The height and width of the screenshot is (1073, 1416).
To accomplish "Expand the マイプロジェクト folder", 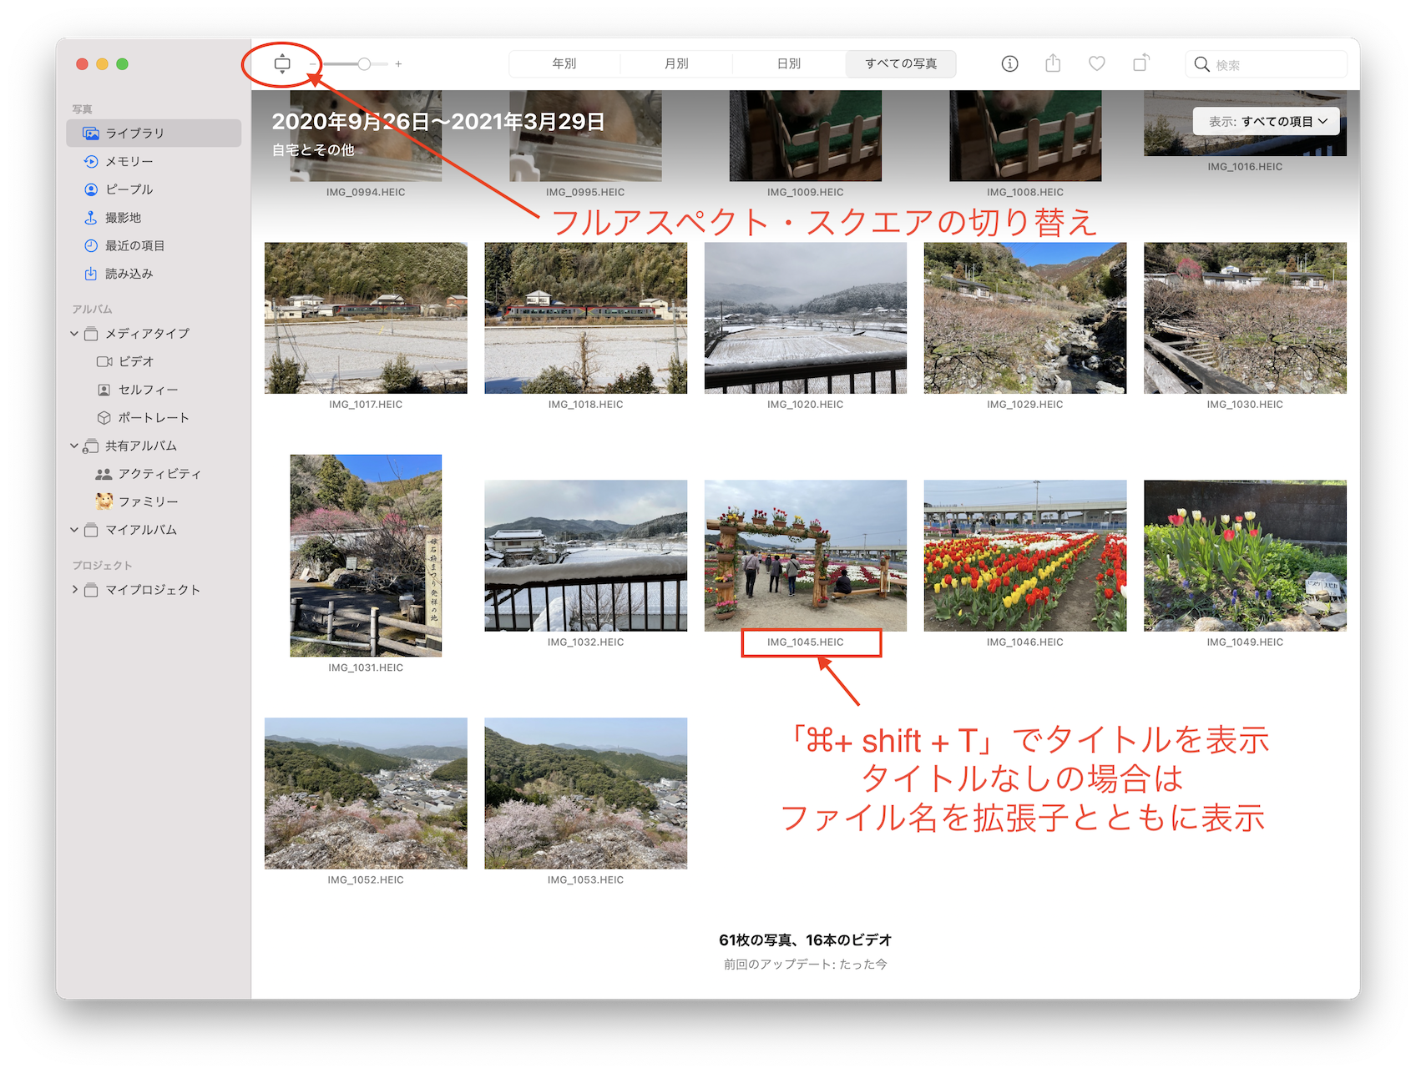I will coord(74,590).
